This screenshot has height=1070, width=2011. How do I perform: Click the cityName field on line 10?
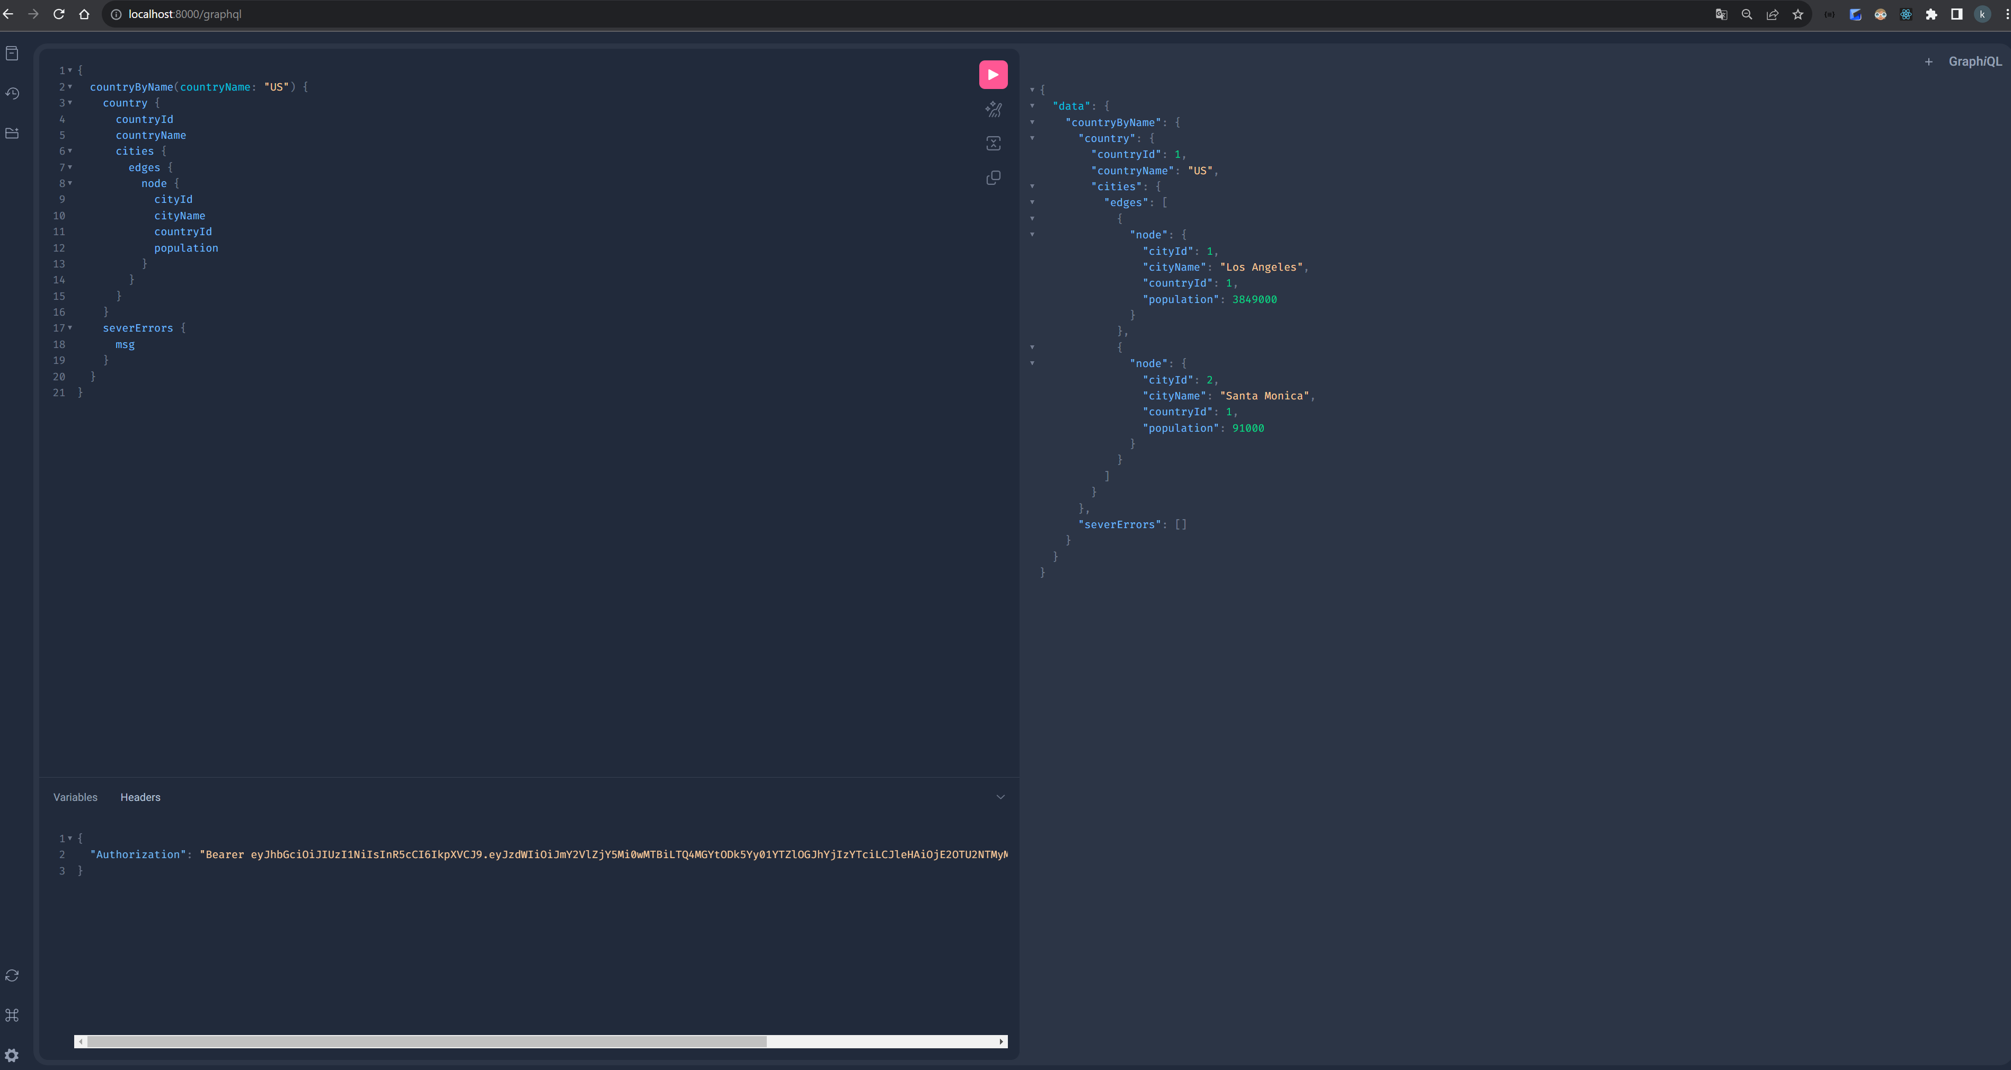tap(180, 216)
